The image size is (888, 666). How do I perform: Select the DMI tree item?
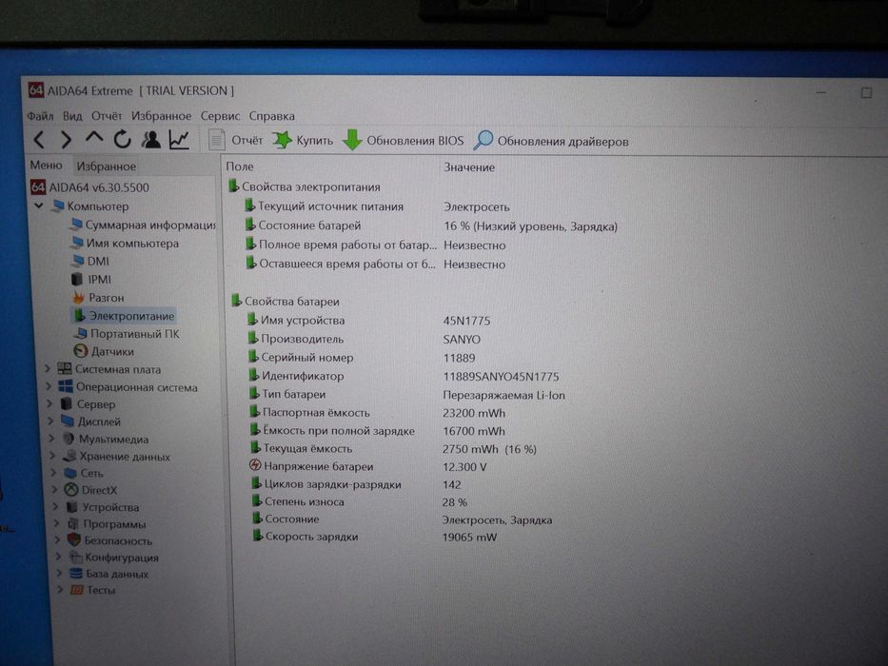(x=90, y=261)
